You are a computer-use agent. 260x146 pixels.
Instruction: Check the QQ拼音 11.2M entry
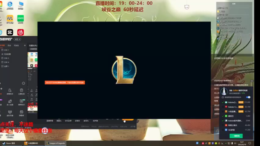pos(223,130)
